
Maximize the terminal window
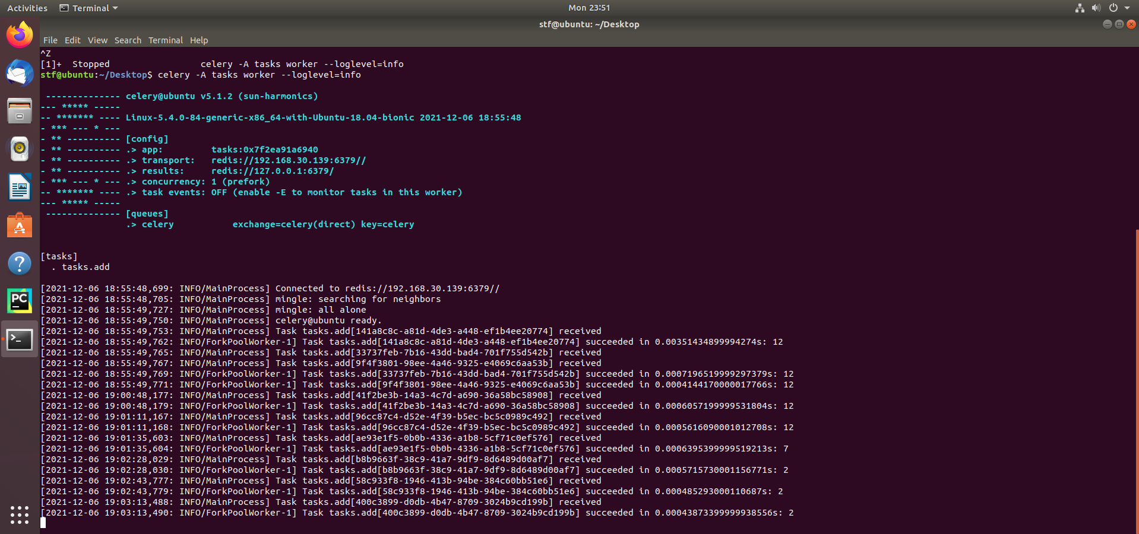click(1119, 24)
